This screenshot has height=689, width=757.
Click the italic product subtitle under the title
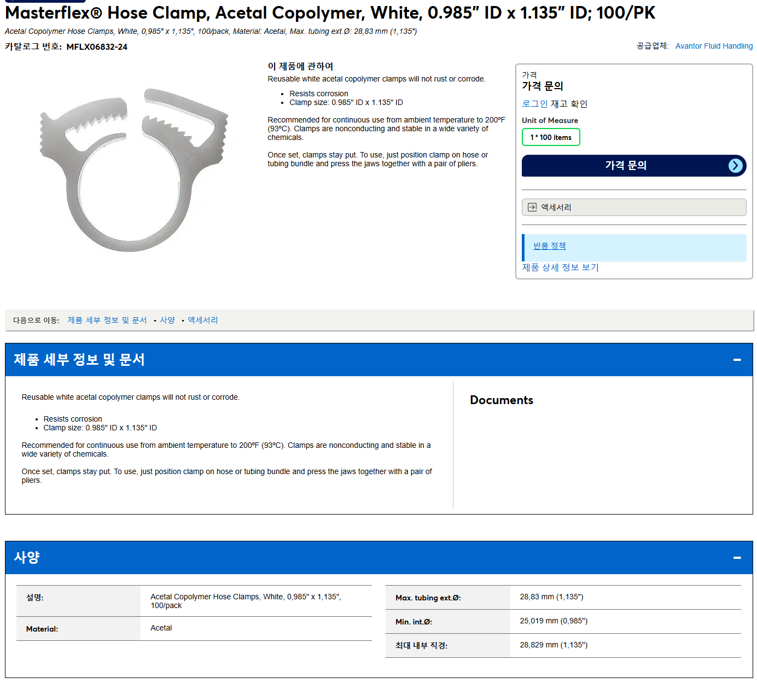211,31
